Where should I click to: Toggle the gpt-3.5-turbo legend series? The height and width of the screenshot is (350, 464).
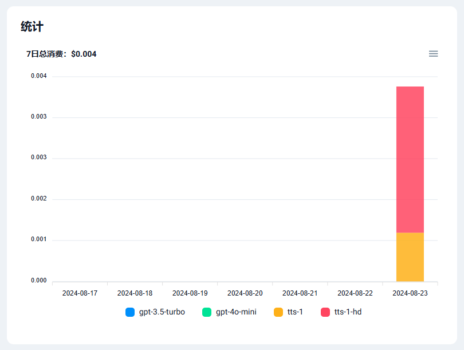(x=155, y=312)
